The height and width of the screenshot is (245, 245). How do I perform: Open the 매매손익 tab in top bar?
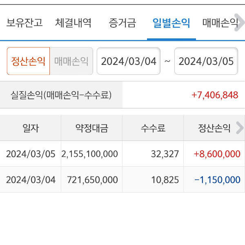pyautogui.click(x=220, y=23)
